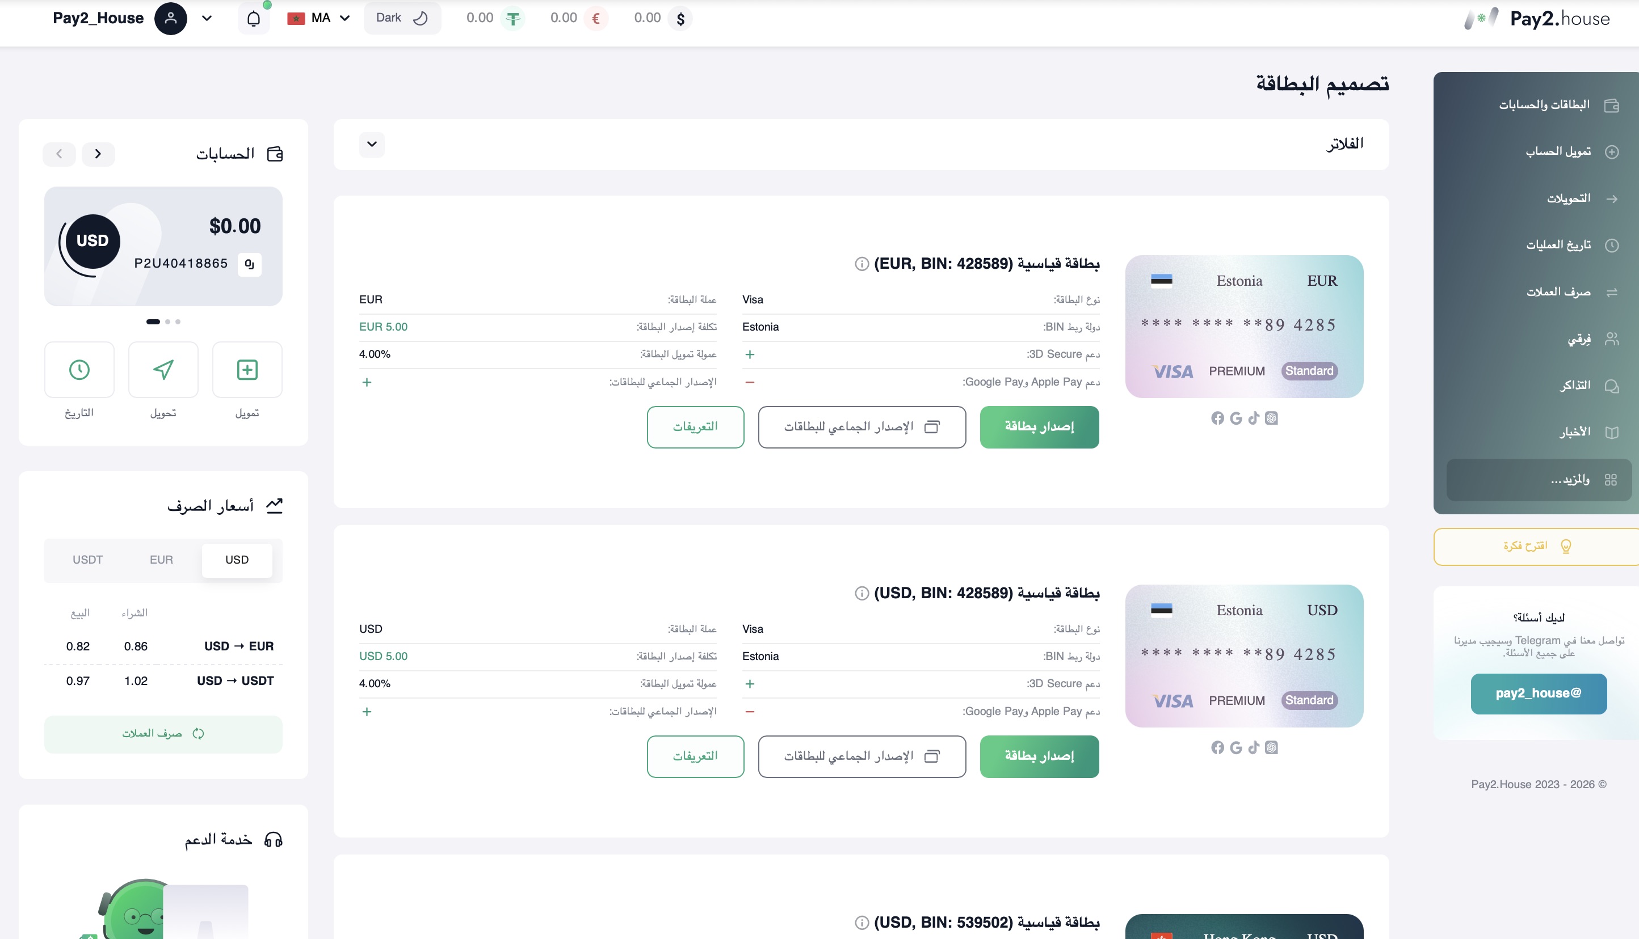Click the support service headset icon
The image size is (1639, 939).
(274, 840)
